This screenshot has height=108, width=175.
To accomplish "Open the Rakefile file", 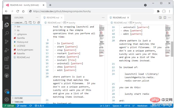I will point(26,53).
